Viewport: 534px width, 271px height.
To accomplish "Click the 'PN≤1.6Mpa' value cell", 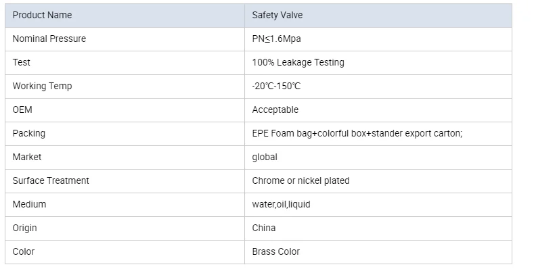I will [276, 39].
